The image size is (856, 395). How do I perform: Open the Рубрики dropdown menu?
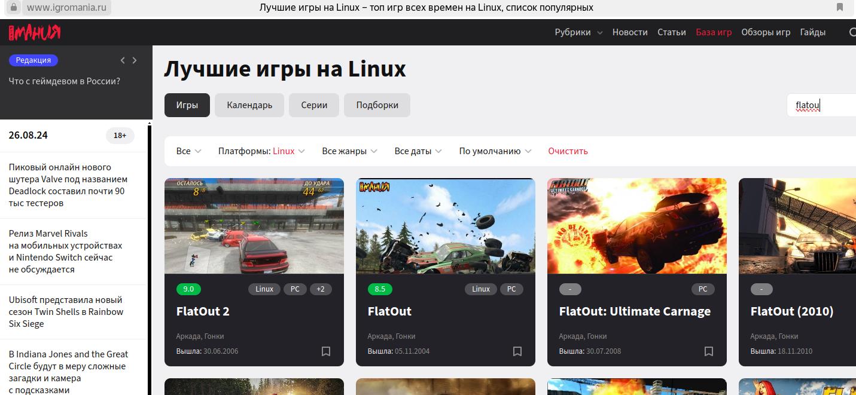tap(578, 32)
